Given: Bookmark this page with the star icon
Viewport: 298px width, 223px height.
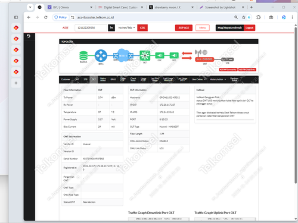Looking at the screenshot, I should point(244,17).
